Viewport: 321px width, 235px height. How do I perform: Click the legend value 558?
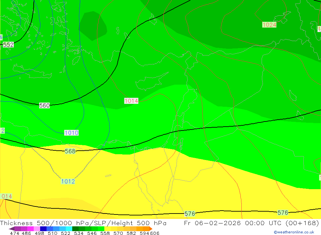pyautogui.click(x=105, y=233)
